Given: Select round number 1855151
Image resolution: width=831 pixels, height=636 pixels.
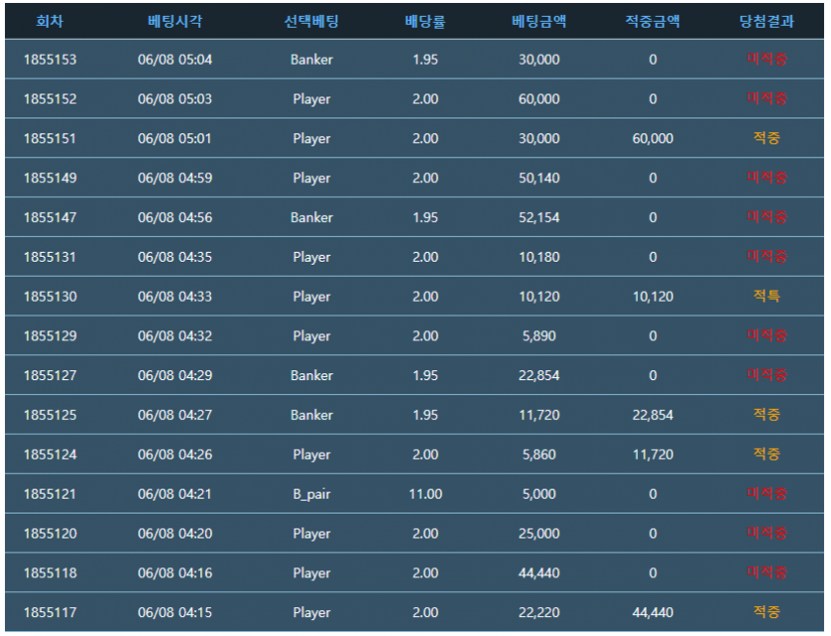Looking at the screenshot, I should tap(50, 138).
